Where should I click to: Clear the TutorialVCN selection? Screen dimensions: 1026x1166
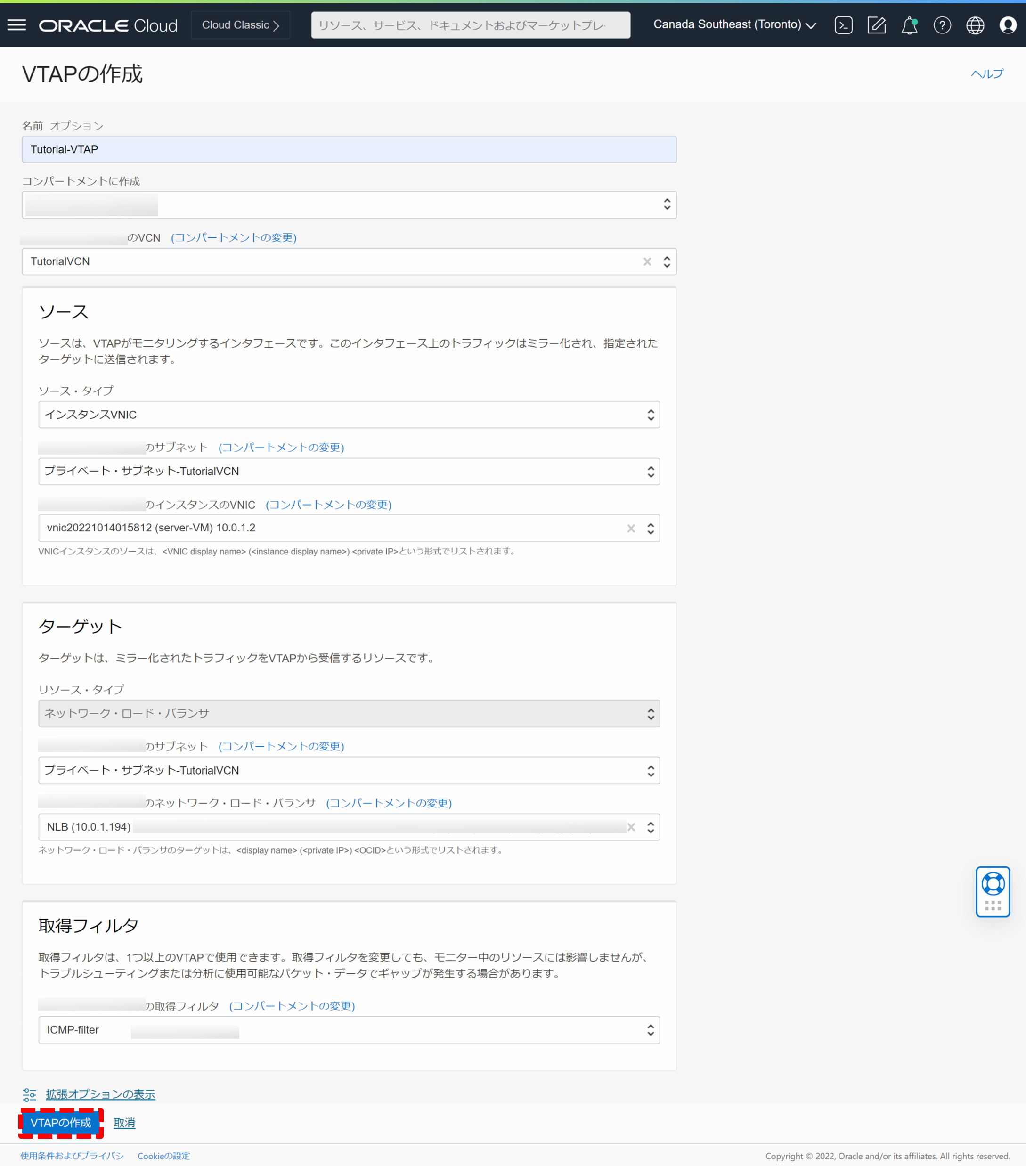[x=647, y=262]
